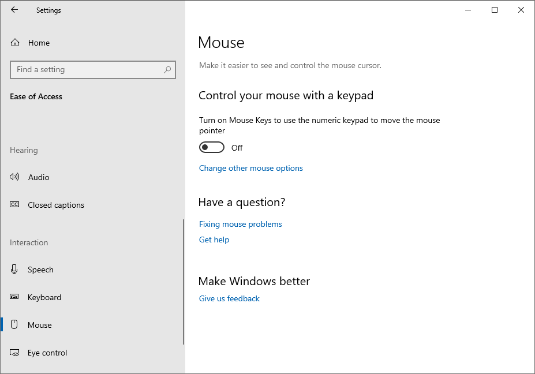
Task: Click the sidebar vertical scrollbar
Action: click(x=184, y=282)
